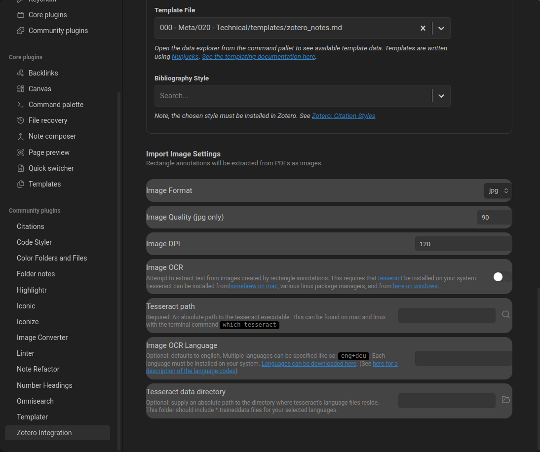This screenshot has height=452, width=540.
Task: Enable the Image OCR toggle
Action: click(x=501, y=277)
